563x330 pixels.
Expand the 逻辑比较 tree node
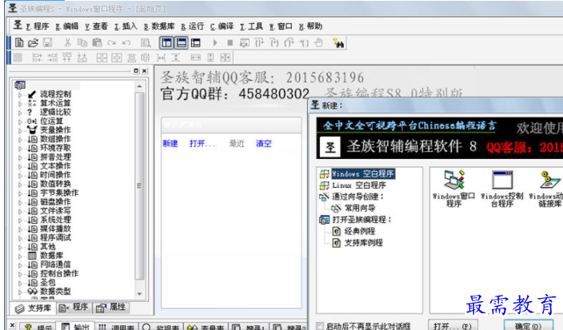point(20,113)
